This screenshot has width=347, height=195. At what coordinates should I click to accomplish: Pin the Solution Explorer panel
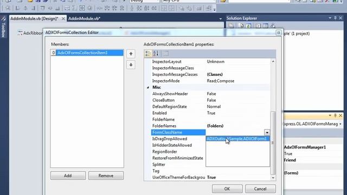coord(335,18)
